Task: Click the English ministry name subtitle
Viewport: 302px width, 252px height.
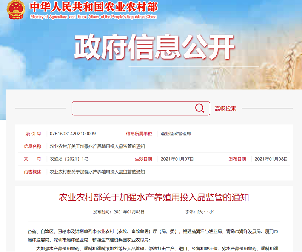Action: click(x=93, y=17)
